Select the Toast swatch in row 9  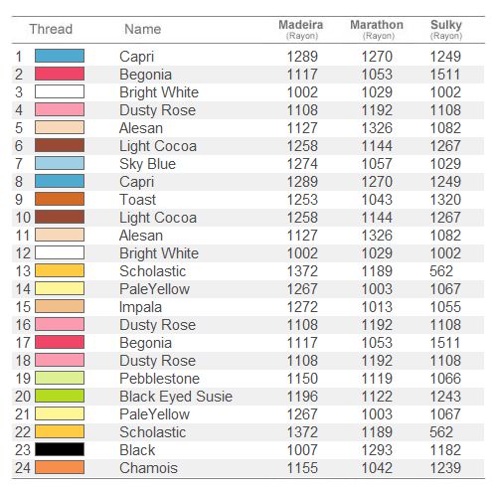pyautogui.click(x=60, y=199)
